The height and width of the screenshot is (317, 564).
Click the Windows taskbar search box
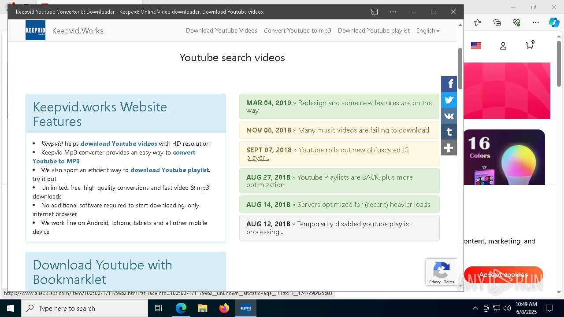pos(85,308)
